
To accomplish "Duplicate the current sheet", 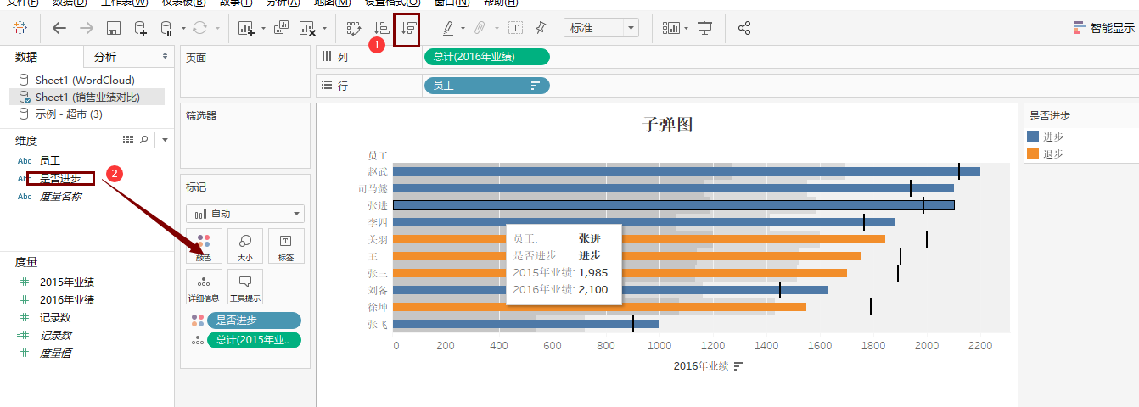I will (281, 28).
